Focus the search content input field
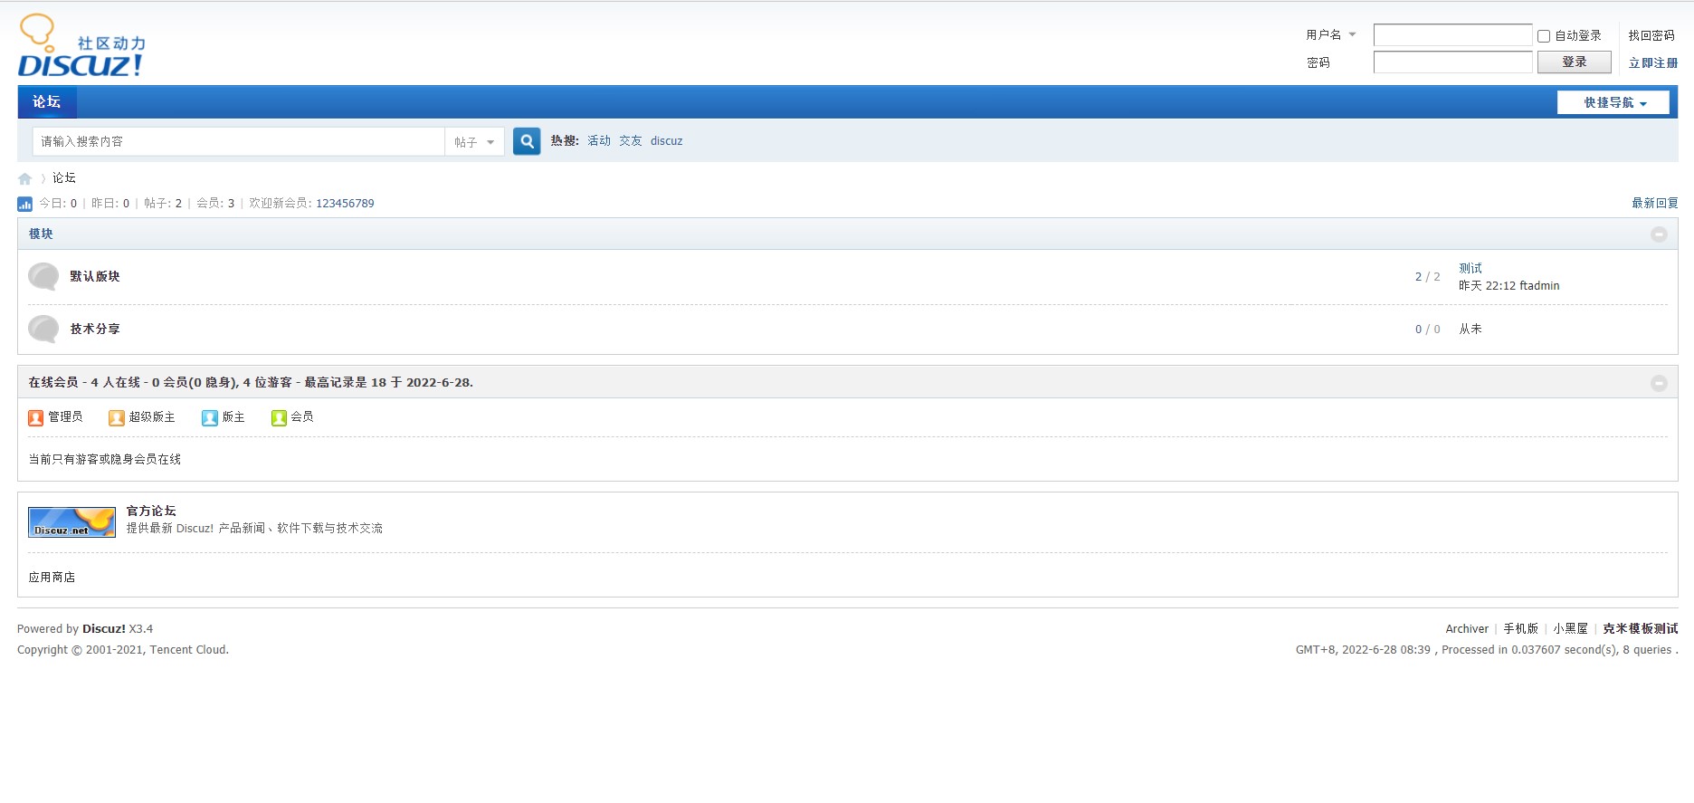The image size is (1694, 803). click(x=238, y=141)
